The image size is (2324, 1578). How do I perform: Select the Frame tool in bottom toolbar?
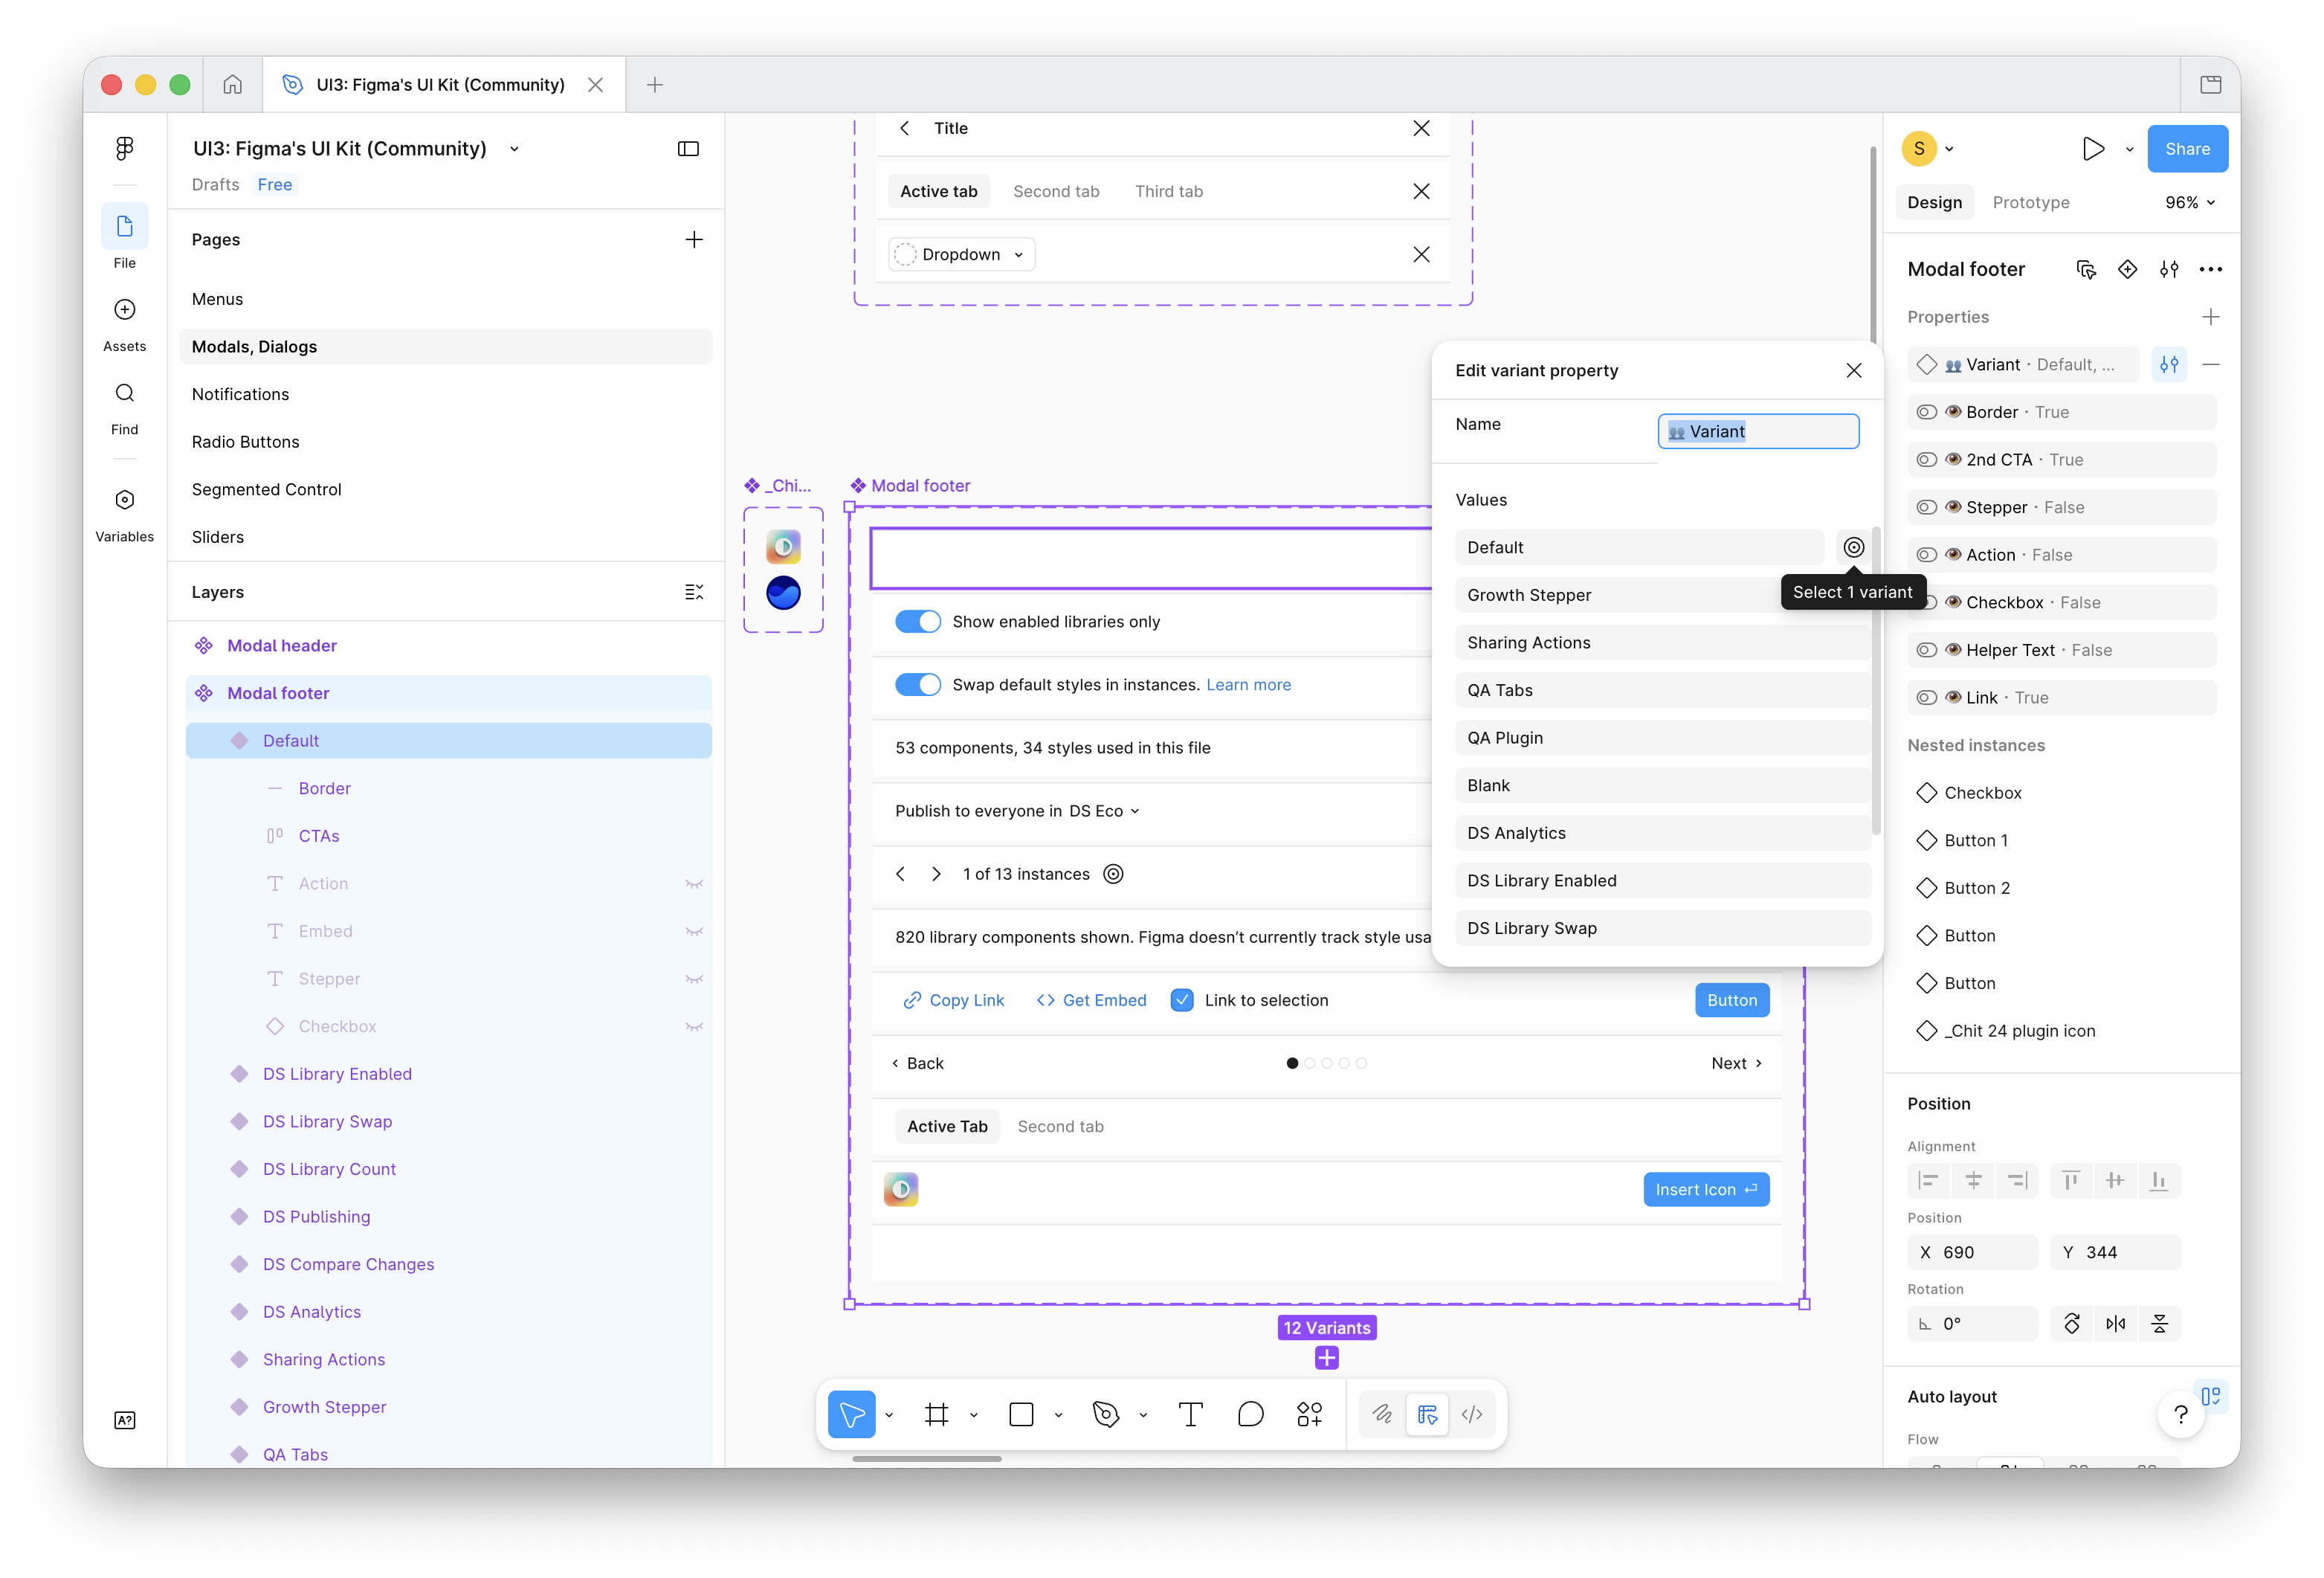tap(936, 1414)
